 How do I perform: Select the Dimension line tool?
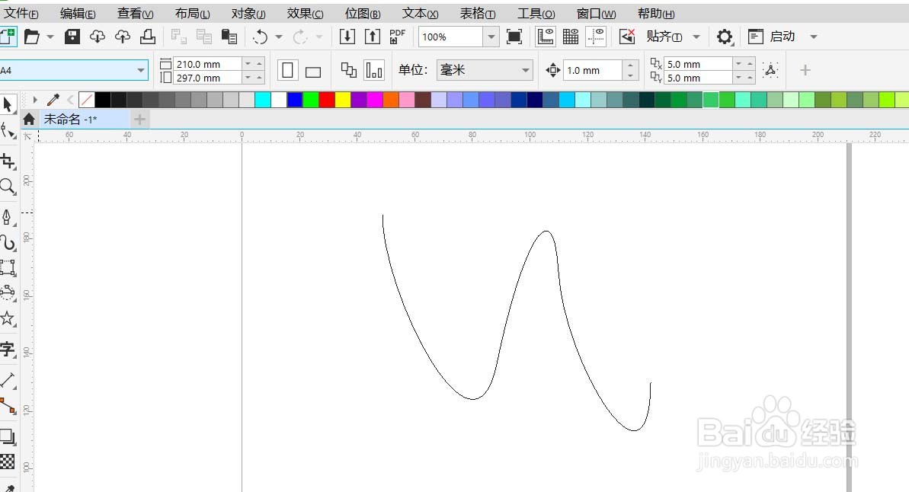(x=8, y=380)
